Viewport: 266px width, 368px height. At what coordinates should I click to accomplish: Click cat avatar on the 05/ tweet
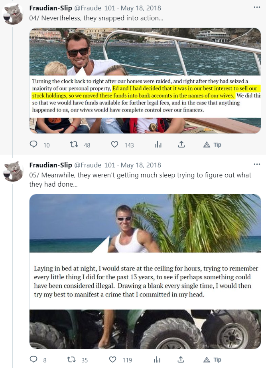(13, 171)
